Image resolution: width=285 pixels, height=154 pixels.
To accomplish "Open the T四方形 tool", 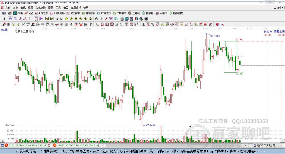I will [88, 13].
